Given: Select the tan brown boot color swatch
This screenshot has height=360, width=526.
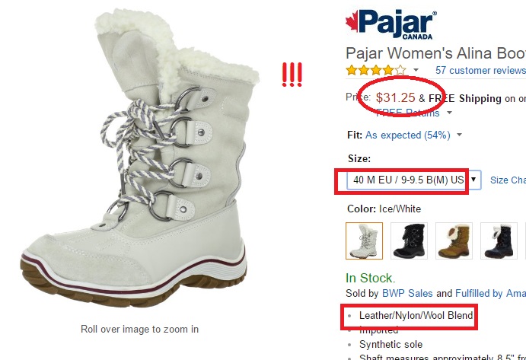Looking at the screenshot, I should pyautogui.click(x=454, y=241).
